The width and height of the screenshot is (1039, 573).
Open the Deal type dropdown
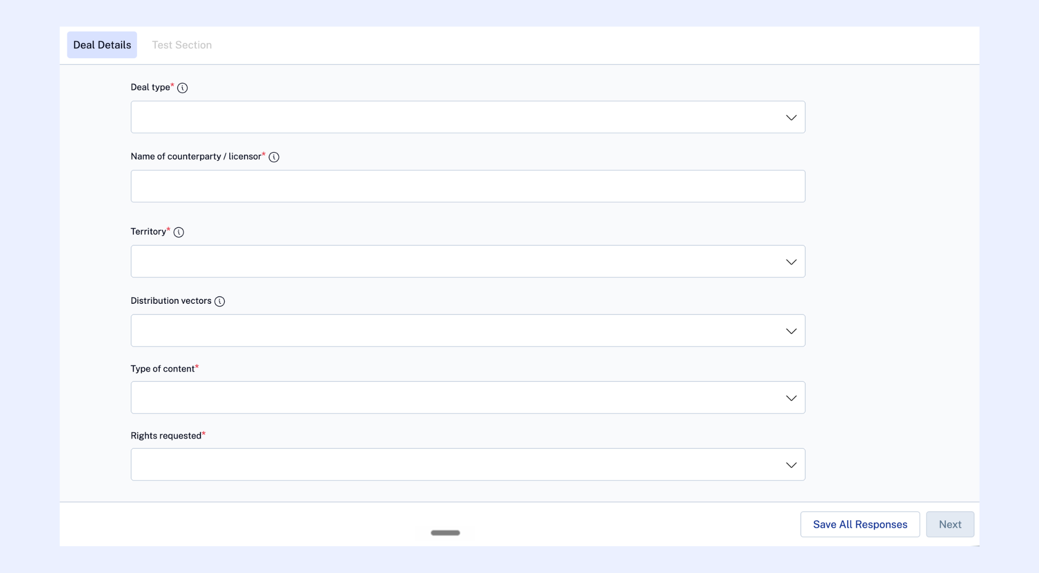click(468, 117)
